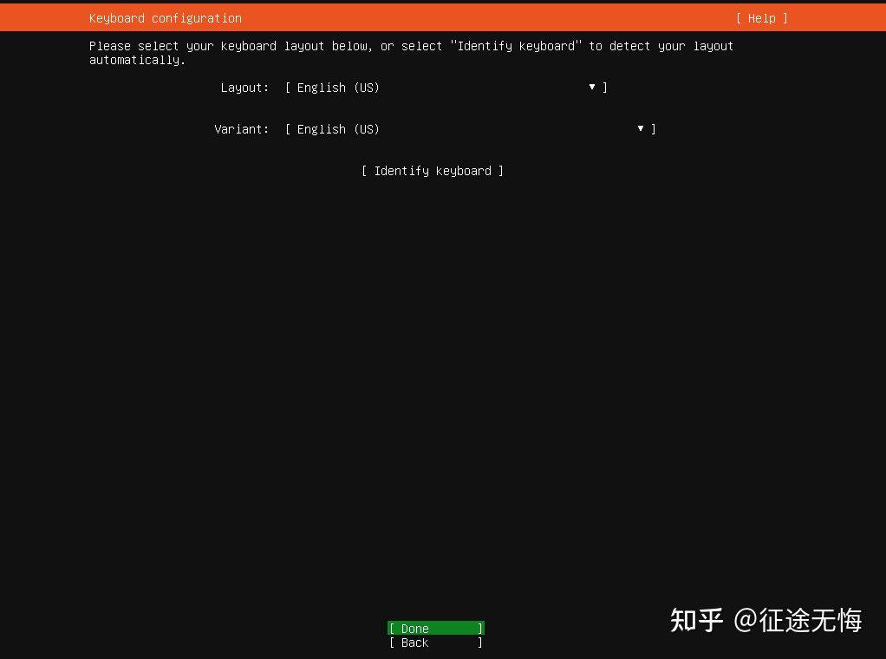
Task: Expand the Layout selector via its arrow
Action: point(592,87)
